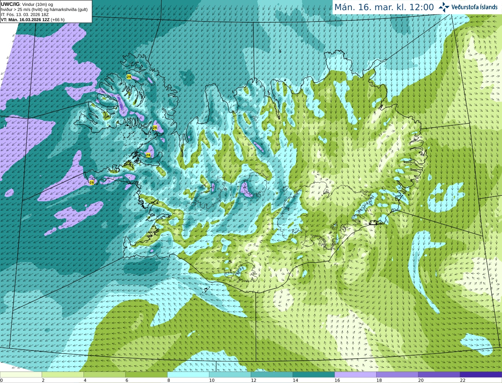Click the legend scale label '18'

coord(379,380)
